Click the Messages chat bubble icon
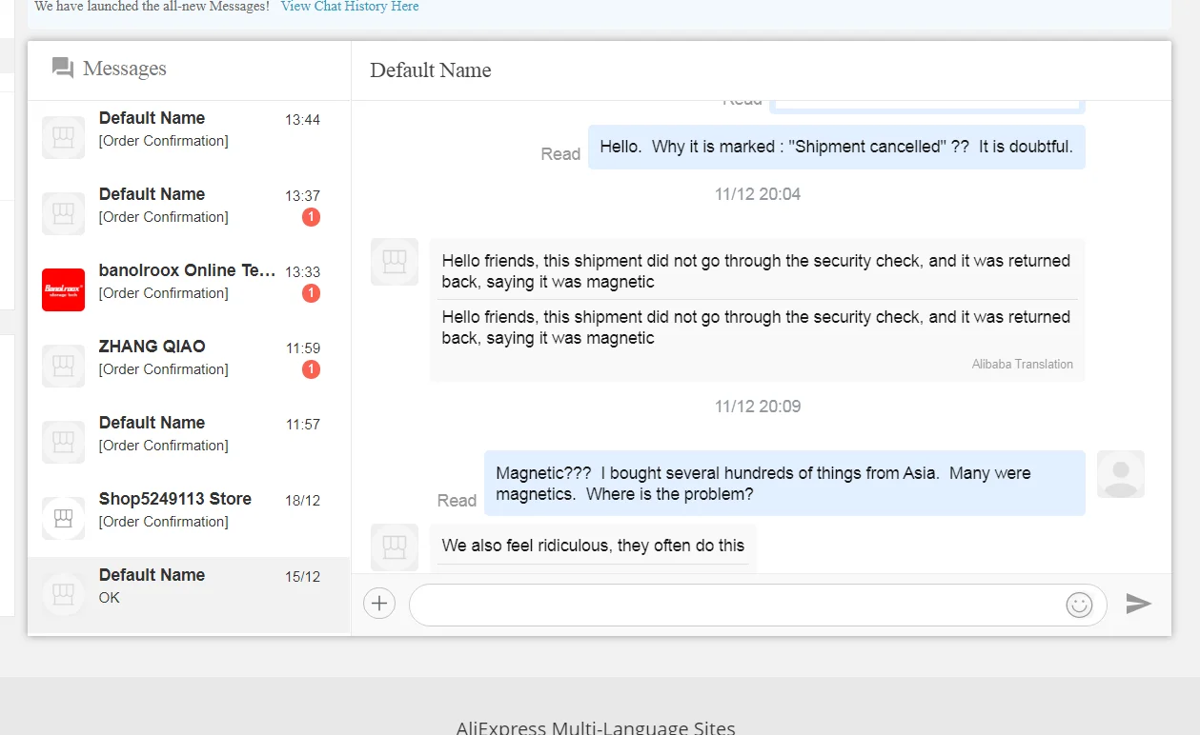1200x735 pixels. 63,68
